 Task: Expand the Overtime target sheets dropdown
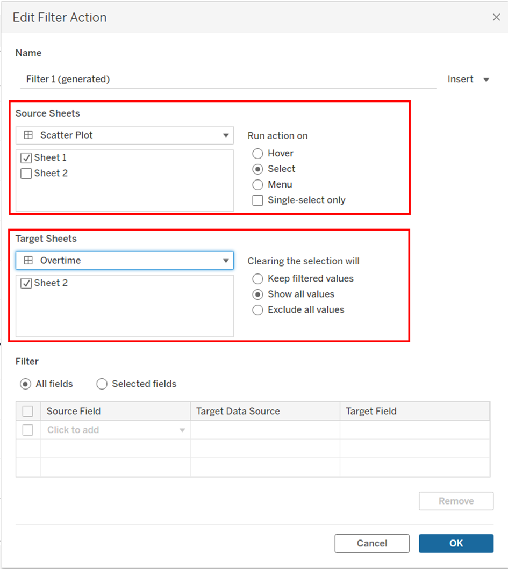tap(226, 261)
